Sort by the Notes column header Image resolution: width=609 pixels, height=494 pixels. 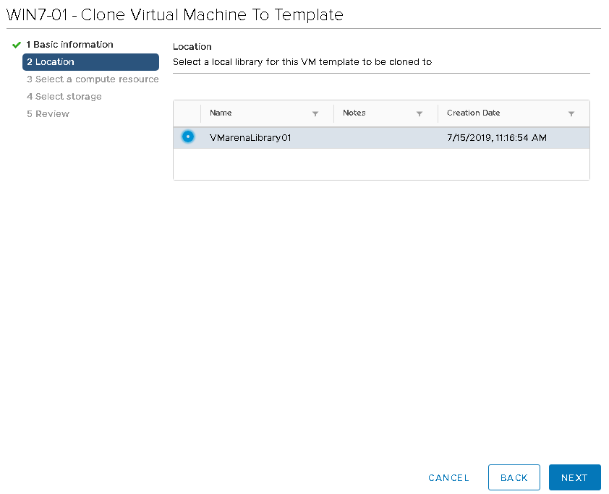pos(354,113)
